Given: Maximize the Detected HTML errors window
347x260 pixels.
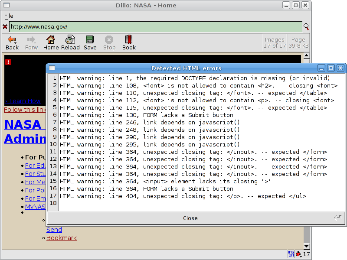Looking at the screenshot, I should [x=331, y=68].
